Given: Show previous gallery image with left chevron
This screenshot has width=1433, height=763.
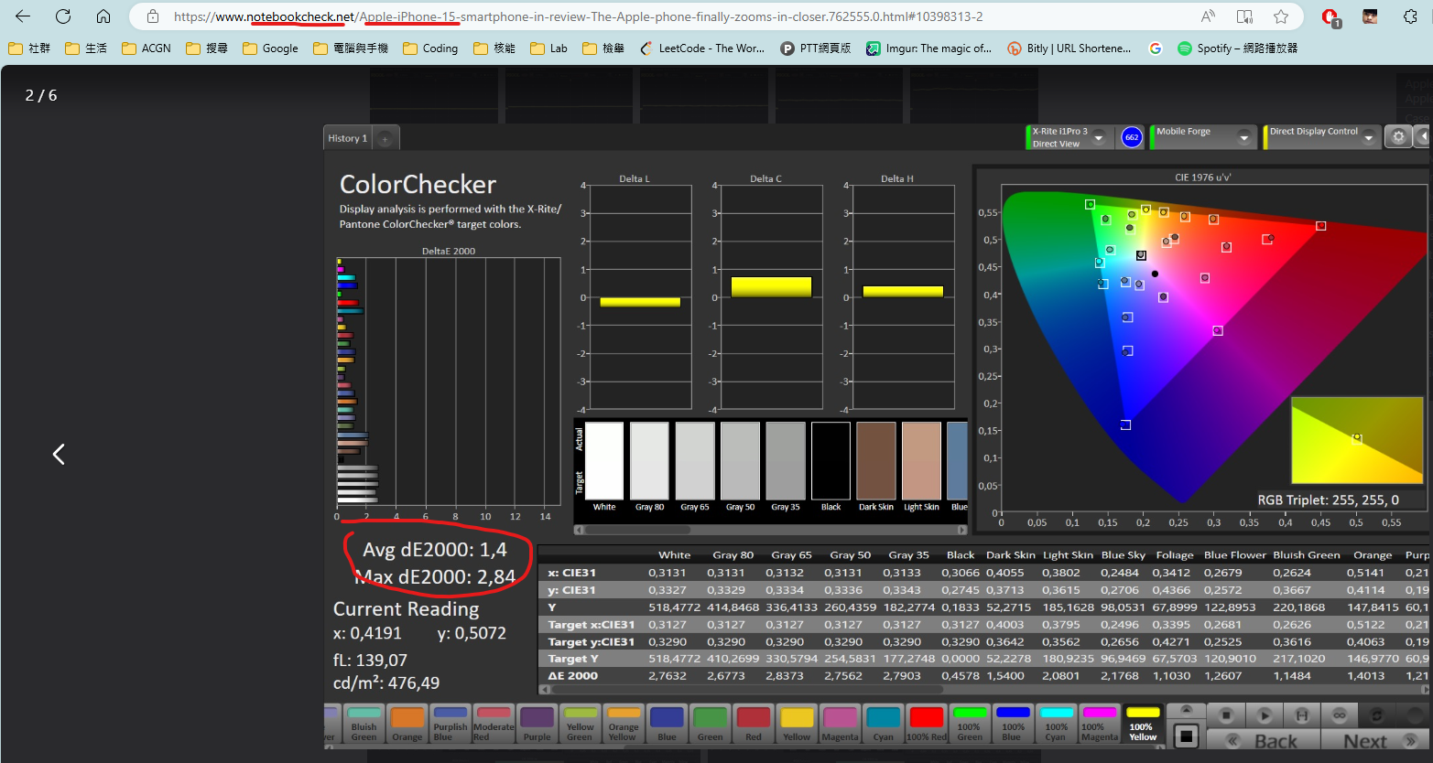Looking at the screenshot, I should click(59, 454).
